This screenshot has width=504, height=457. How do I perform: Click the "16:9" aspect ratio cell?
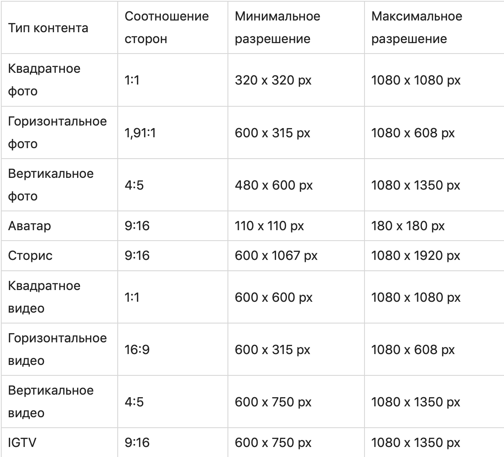tap(137, 349)
